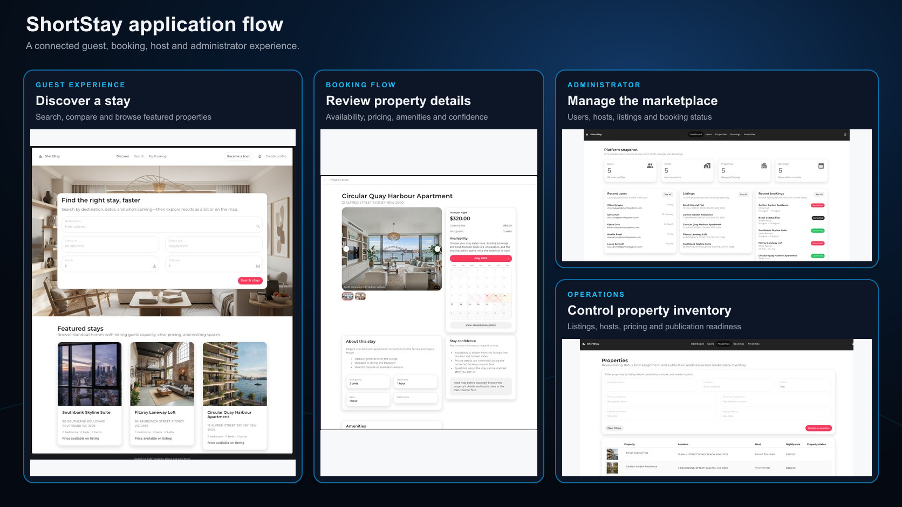Click the Children count field

point(214,263)
